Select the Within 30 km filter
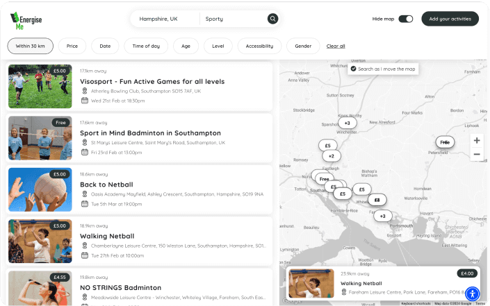 click(x=30, y=46)
